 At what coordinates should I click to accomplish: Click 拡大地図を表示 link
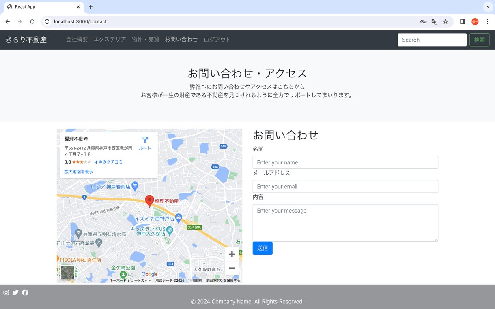click(79, 172)
